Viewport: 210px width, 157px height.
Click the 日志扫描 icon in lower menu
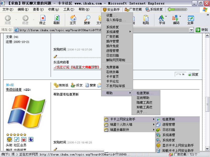pos(158,130)
